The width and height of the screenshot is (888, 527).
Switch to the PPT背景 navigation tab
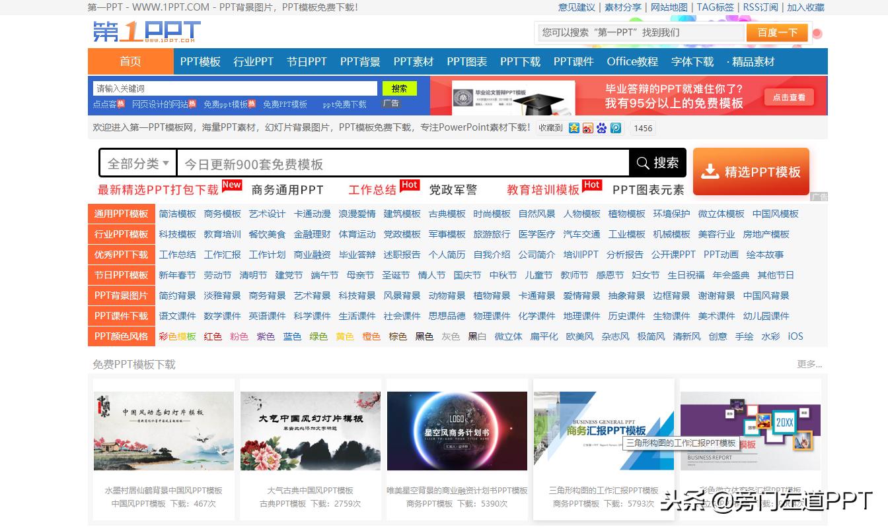pos(359,61)
